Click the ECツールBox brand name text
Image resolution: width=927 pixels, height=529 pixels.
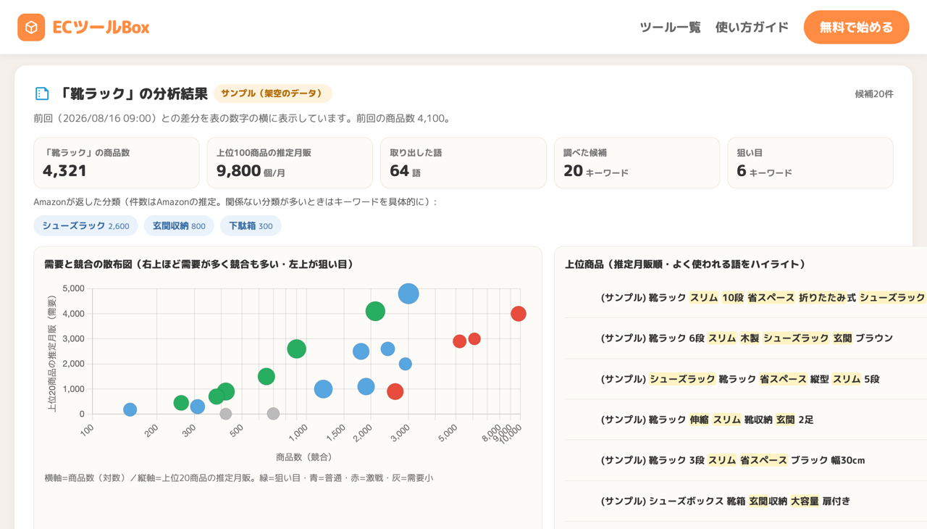(x=101, y=28)
